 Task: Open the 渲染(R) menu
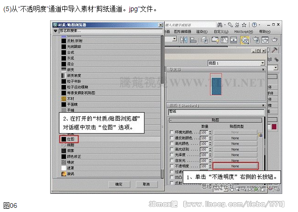coord(202,32)
